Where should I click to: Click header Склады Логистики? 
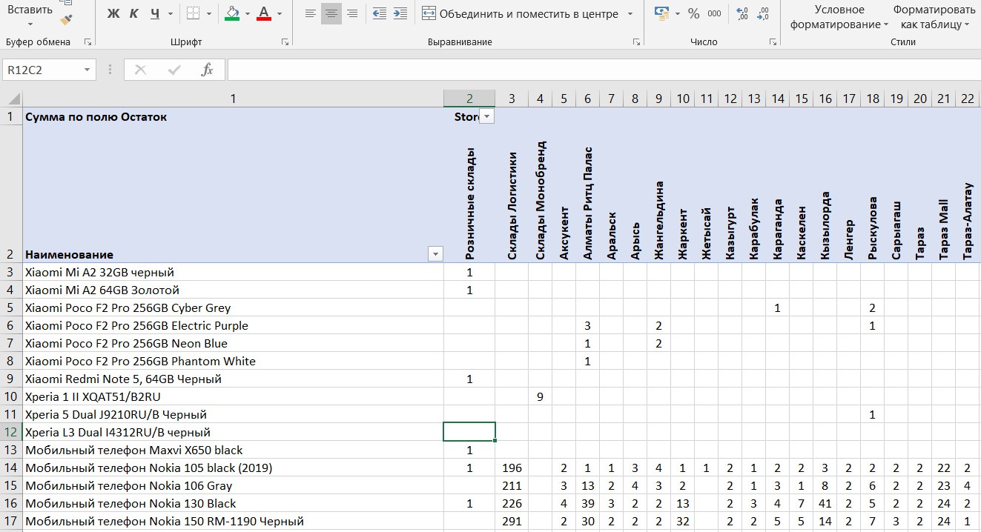512,207
